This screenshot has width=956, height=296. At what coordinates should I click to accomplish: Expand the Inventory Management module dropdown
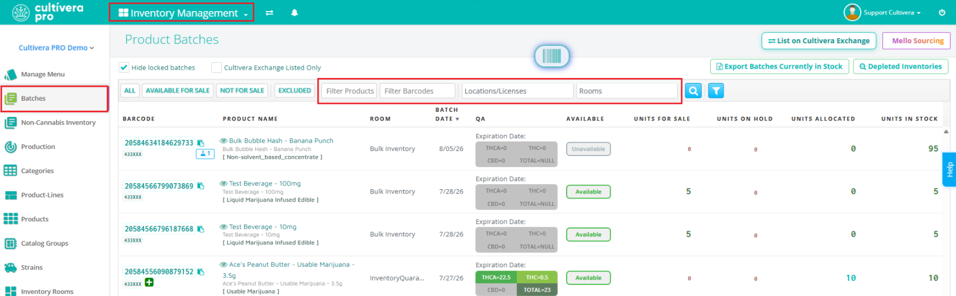click(182, 13)
